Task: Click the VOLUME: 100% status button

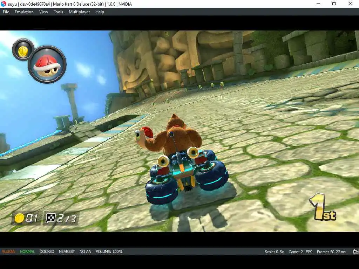Action: pos(109,251)
